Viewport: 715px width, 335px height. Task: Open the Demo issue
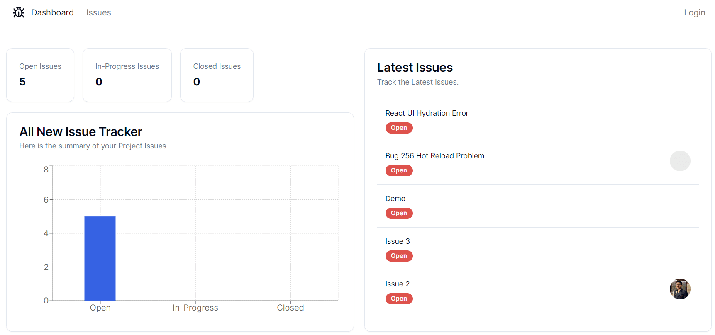[395, 199]
